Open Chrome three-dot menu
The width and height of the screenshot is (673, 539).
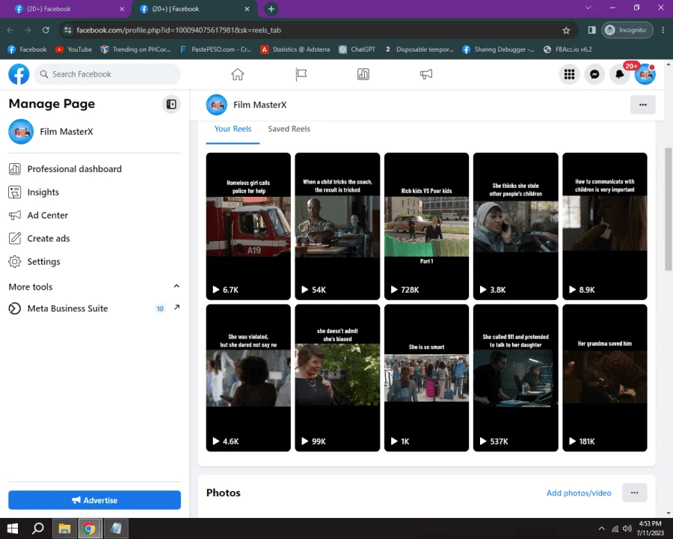[x=663, y=30]
